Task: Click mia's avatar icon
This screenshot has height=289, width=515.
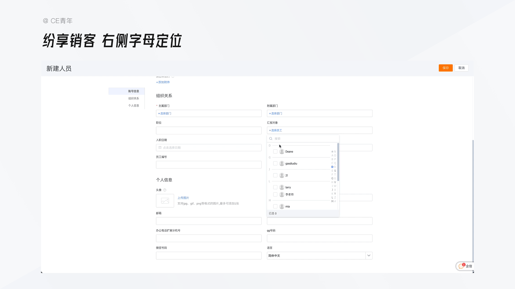Action: click(x=282, y=206)
